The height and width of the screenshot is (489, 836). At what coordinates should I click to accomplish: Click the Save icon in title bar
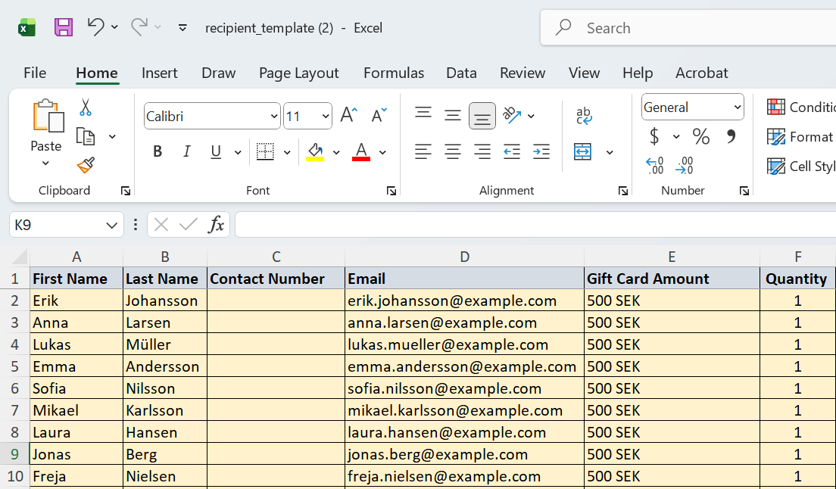(x=64, y=27)
